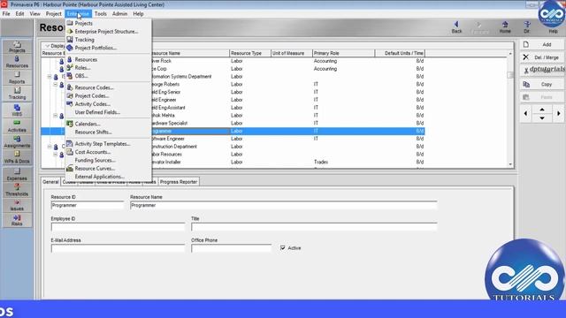Choose Activity Codes in Enterprise menu

[93, 104]
